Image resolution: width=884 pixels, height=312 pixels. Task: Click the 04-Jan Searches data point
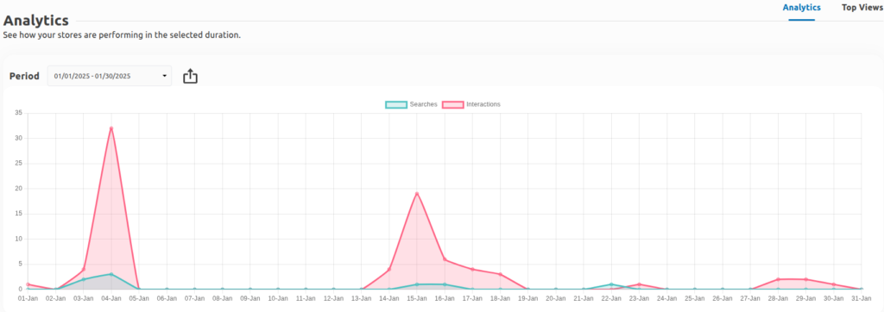pos(111,274)
